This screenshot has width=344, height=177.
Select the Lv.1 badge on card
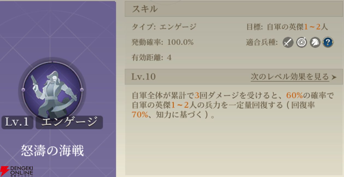(17, 122)
